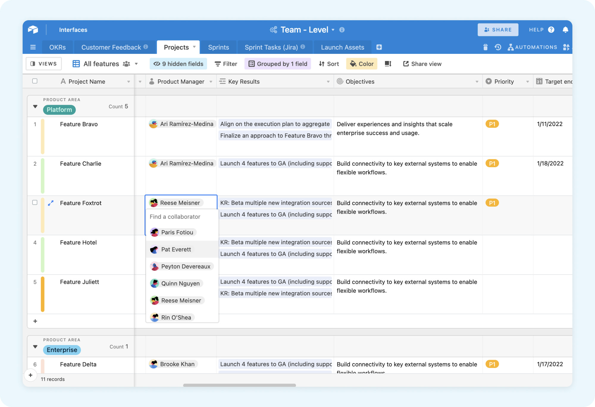Click the Help question mark icon
The width and height of the screenshot is (595, 407).
[551, 30]
